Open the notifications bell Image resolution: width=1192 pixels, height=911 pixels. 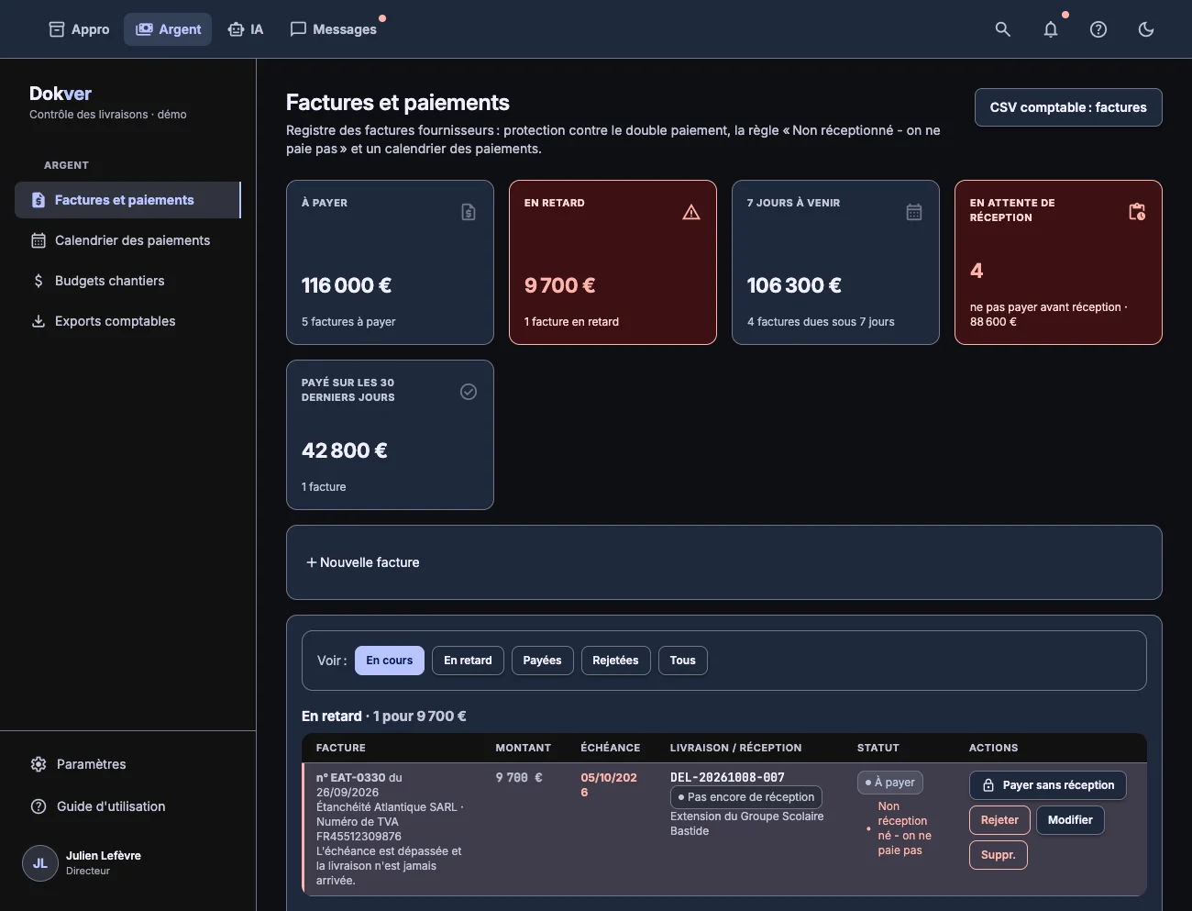pyautogui.click(x=1051, y=29)
